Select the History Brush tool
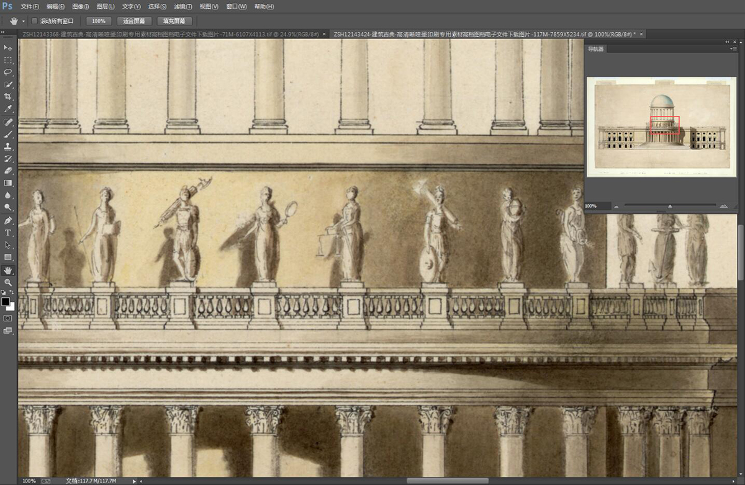The image size is (745, 485). (x=8, y=159)
